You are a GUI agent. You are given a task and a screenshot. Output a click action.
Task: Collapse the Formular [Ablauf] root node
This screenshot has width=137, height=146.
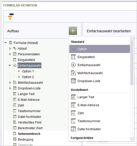(x=6, y=43)
